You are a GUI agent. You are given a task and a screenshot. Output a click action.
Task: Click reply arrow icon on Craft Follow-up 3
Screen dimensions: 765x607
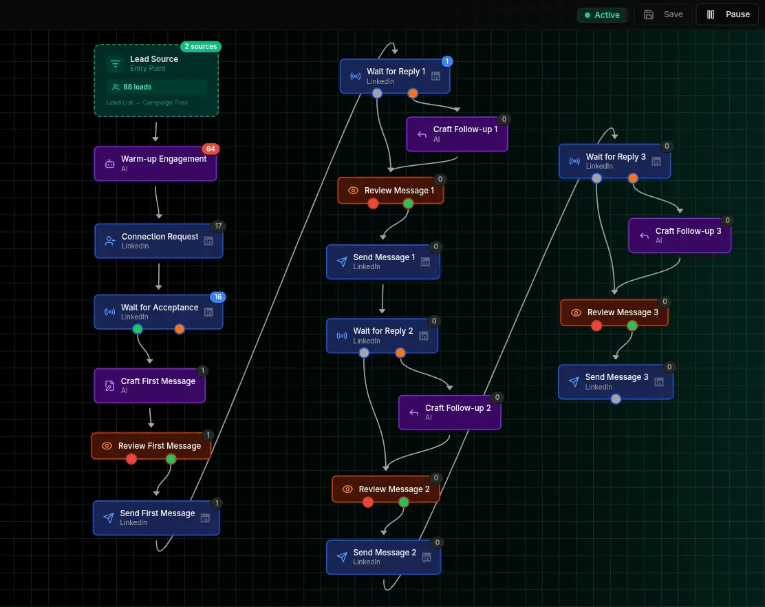(645, 236)
